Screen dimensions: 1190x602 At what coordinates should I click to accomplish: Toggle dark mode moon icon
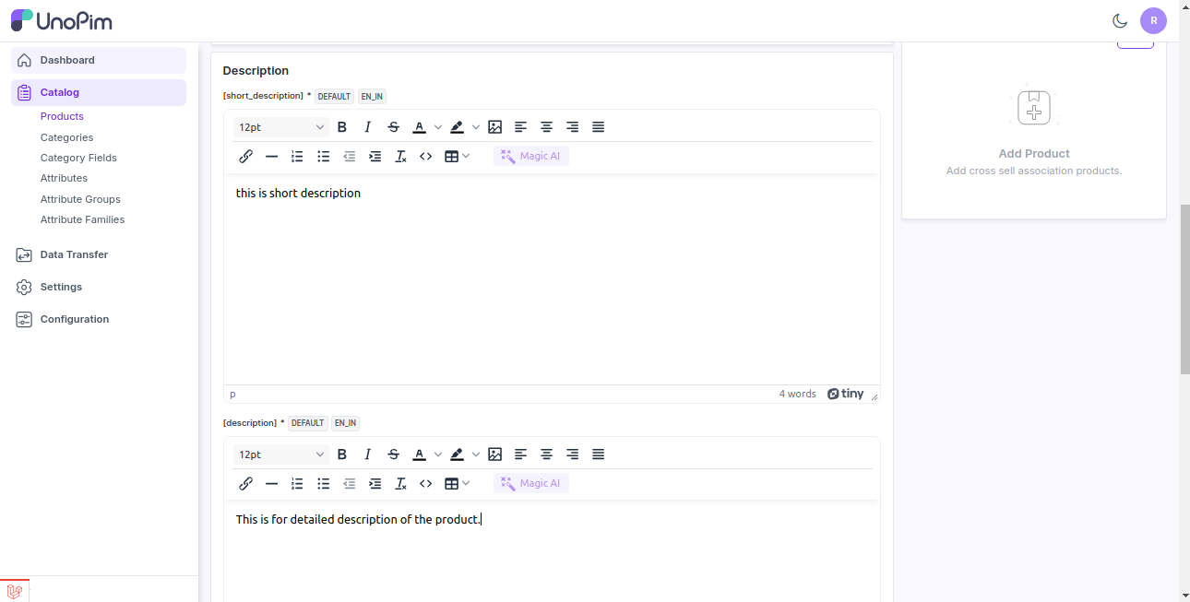point(1120,21)
